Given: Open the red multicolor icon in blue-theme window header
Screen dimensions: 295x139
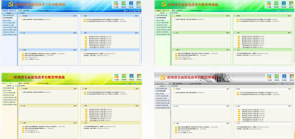Looking at the screenshot, I should coord(139,3).
